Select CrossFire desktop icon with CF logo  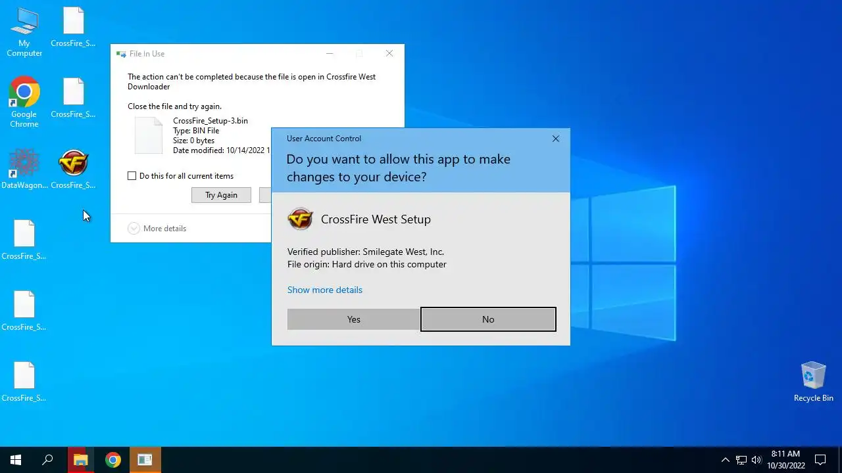click(x=73, y=169)
